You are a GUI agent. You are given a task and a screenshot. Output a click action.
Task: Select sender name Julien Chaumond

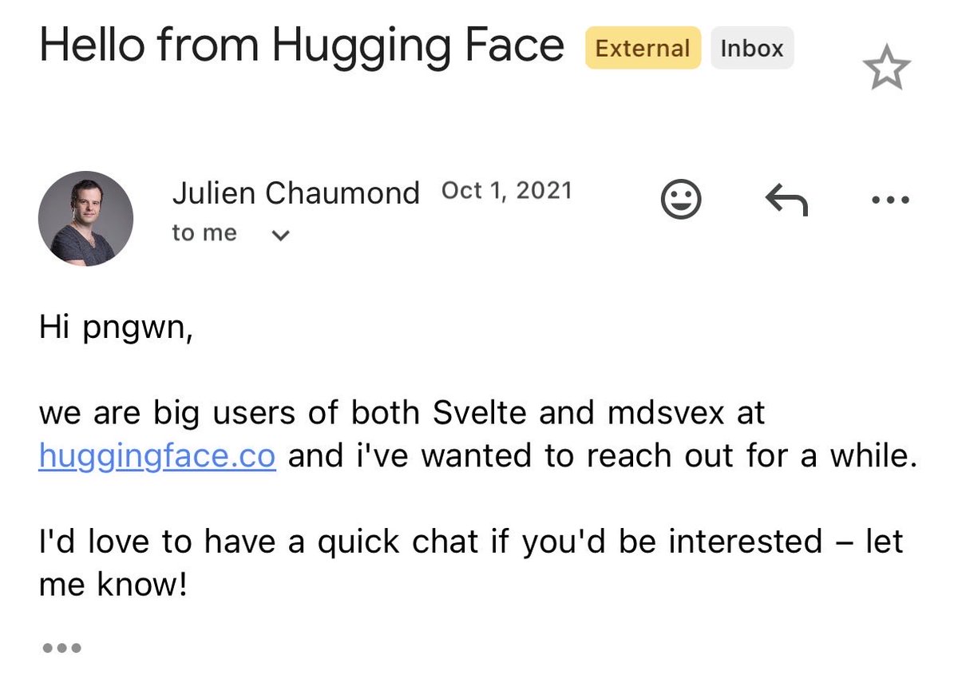click(295, 193)
